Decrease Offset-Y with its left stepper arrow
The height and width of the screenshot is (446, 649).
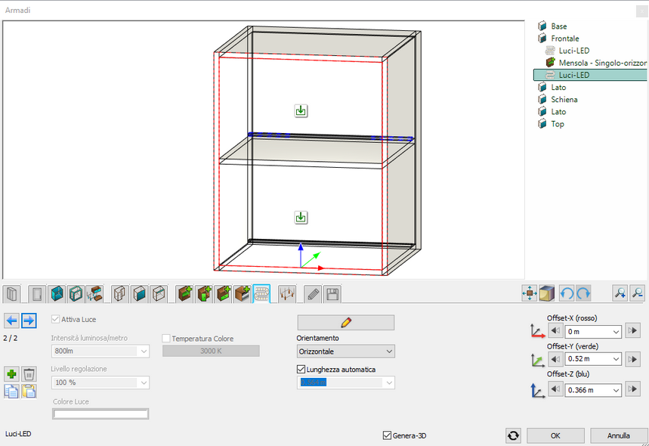point(555,358)
